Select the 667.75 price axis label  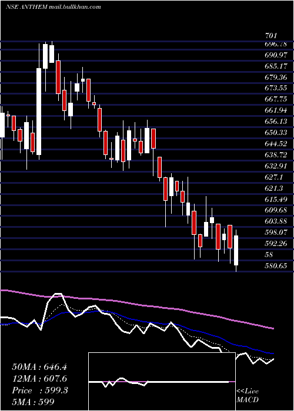click(x=276, y=99)
